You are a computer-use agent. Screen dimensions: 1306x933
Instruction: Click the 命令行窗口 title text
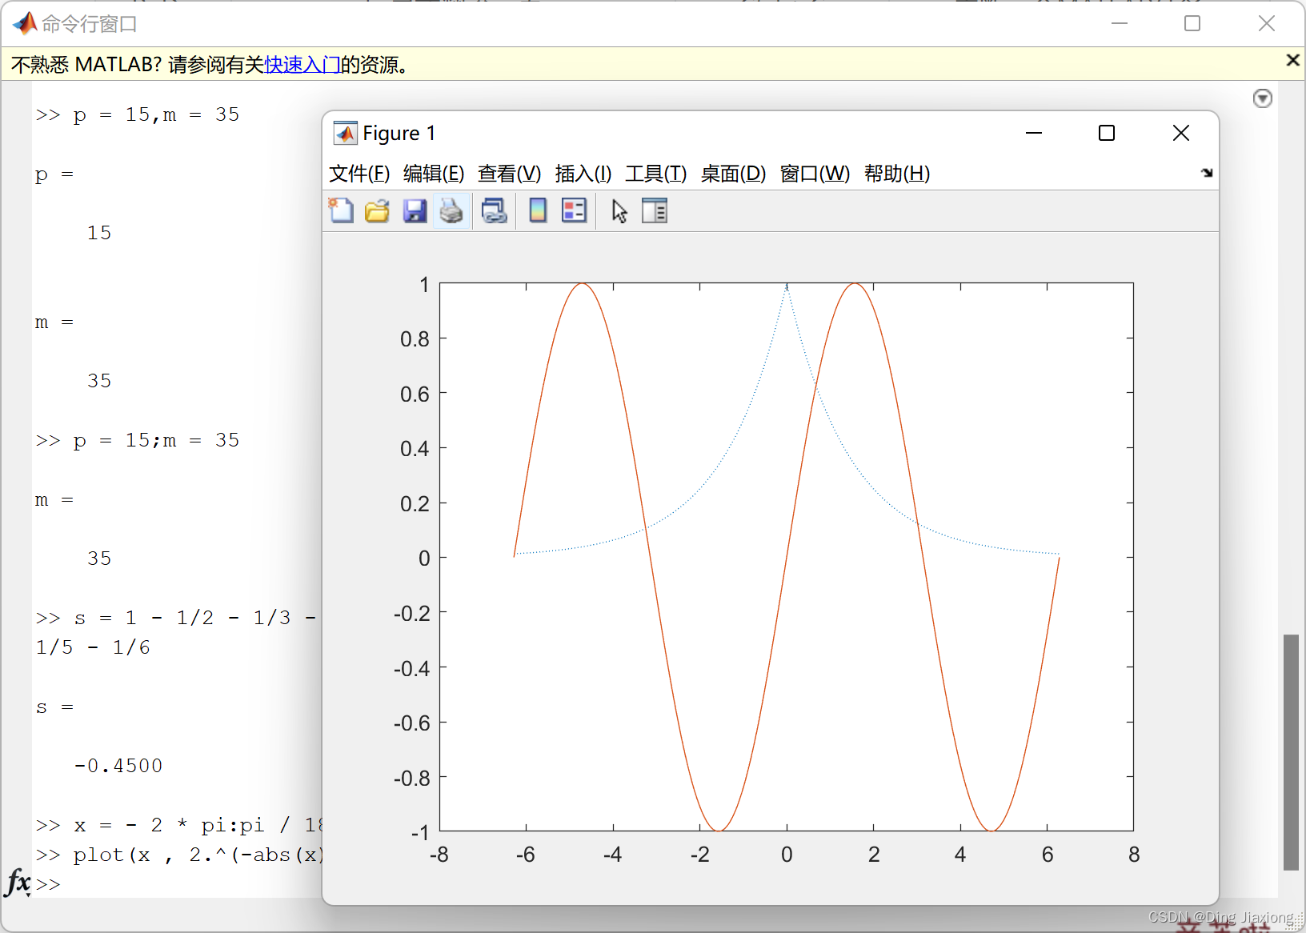(90, 24)
